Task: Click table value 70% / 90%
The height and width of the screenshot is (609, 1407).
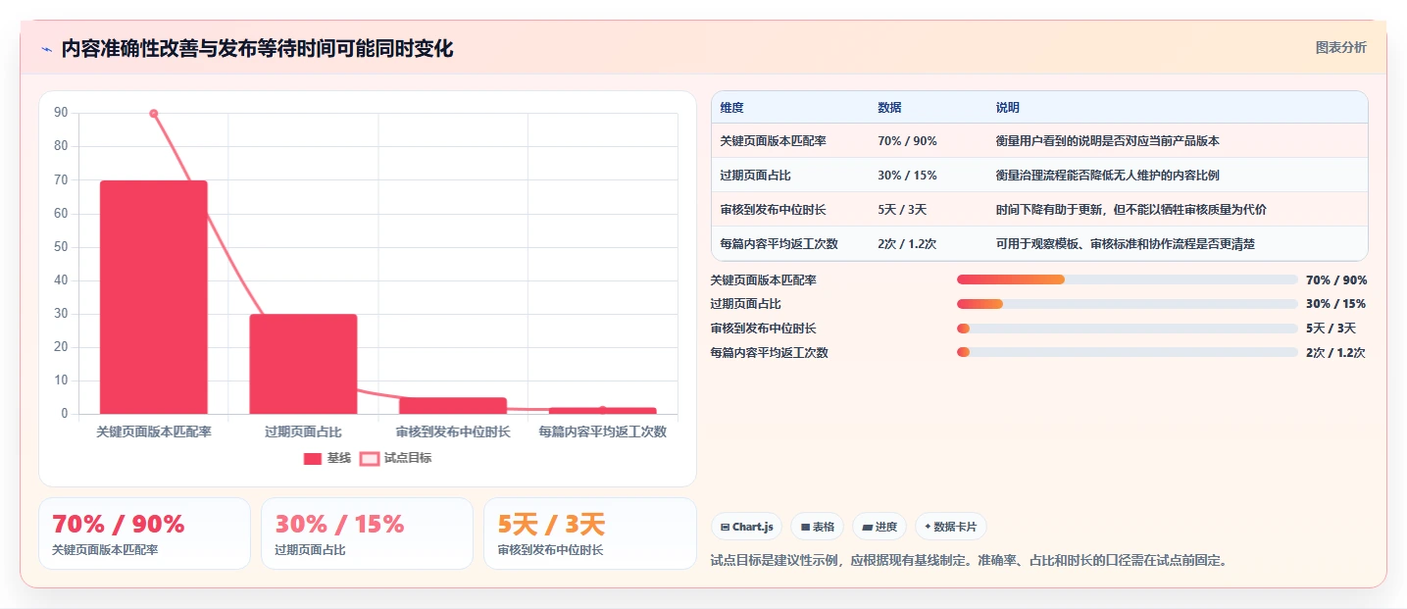Action: point(907,141)
